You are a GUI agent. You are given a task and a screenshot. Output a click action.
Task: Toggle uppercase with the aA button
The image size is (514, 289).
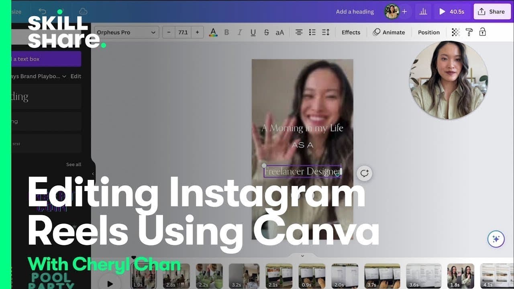click(x=280, y=33)
